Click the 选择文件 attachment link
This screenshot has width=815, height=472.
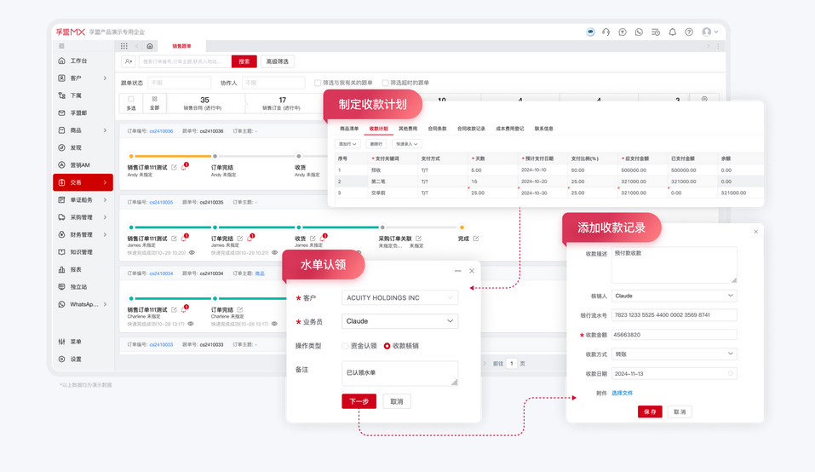click(x=622, y=393)
